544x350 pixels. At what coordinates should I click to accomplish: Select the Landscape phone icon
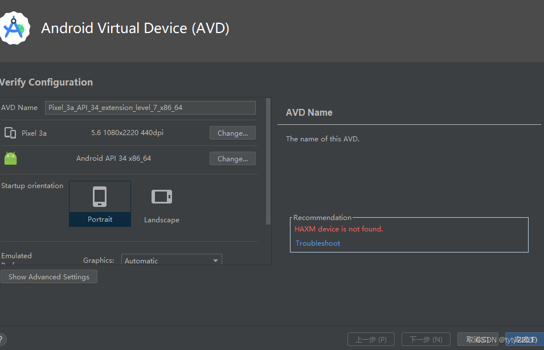click(162, 197)
